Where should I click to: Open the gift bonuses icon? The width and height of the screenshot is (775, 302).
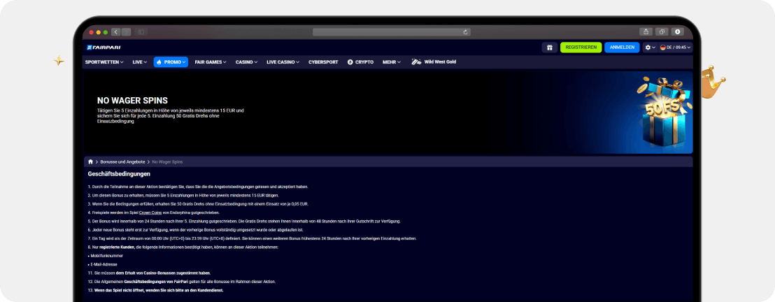coord(549,48)
